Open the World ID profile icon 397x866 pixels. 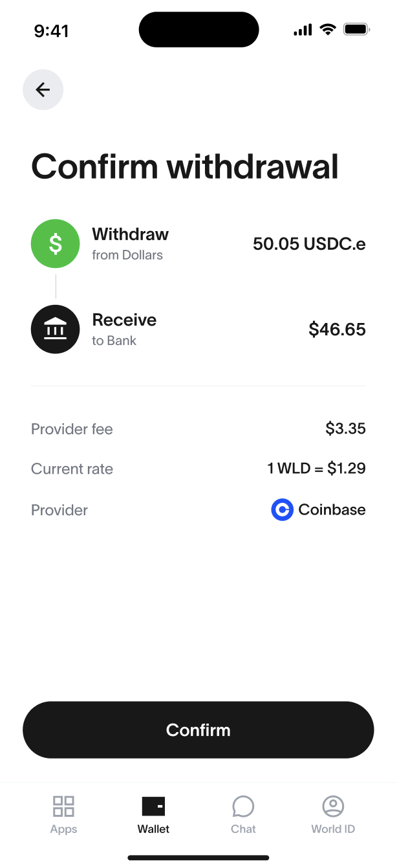point(333,806)
